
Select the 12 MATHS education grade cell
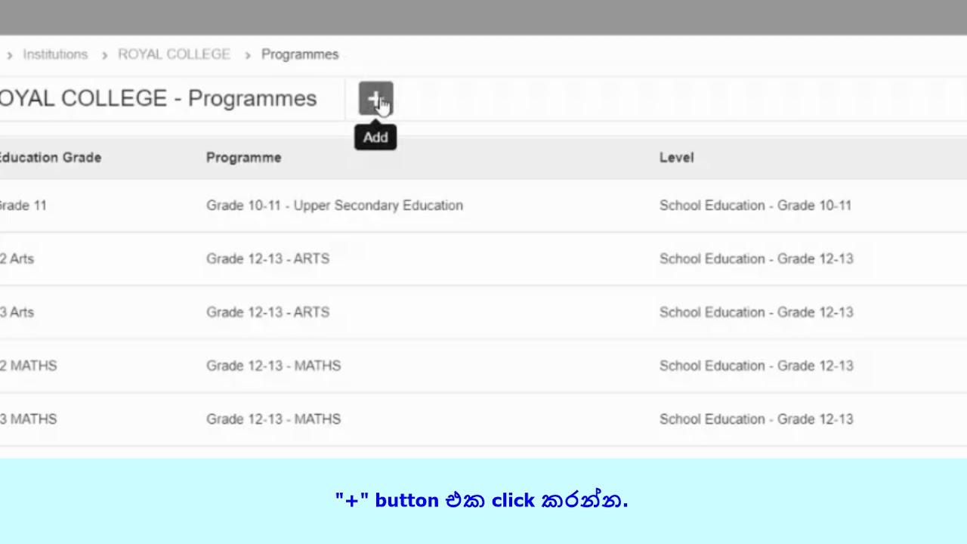tap(28, 366)
